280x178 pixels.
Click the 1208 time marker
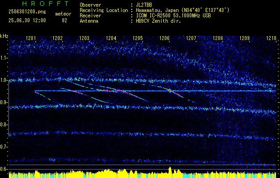tap(218, 38)
